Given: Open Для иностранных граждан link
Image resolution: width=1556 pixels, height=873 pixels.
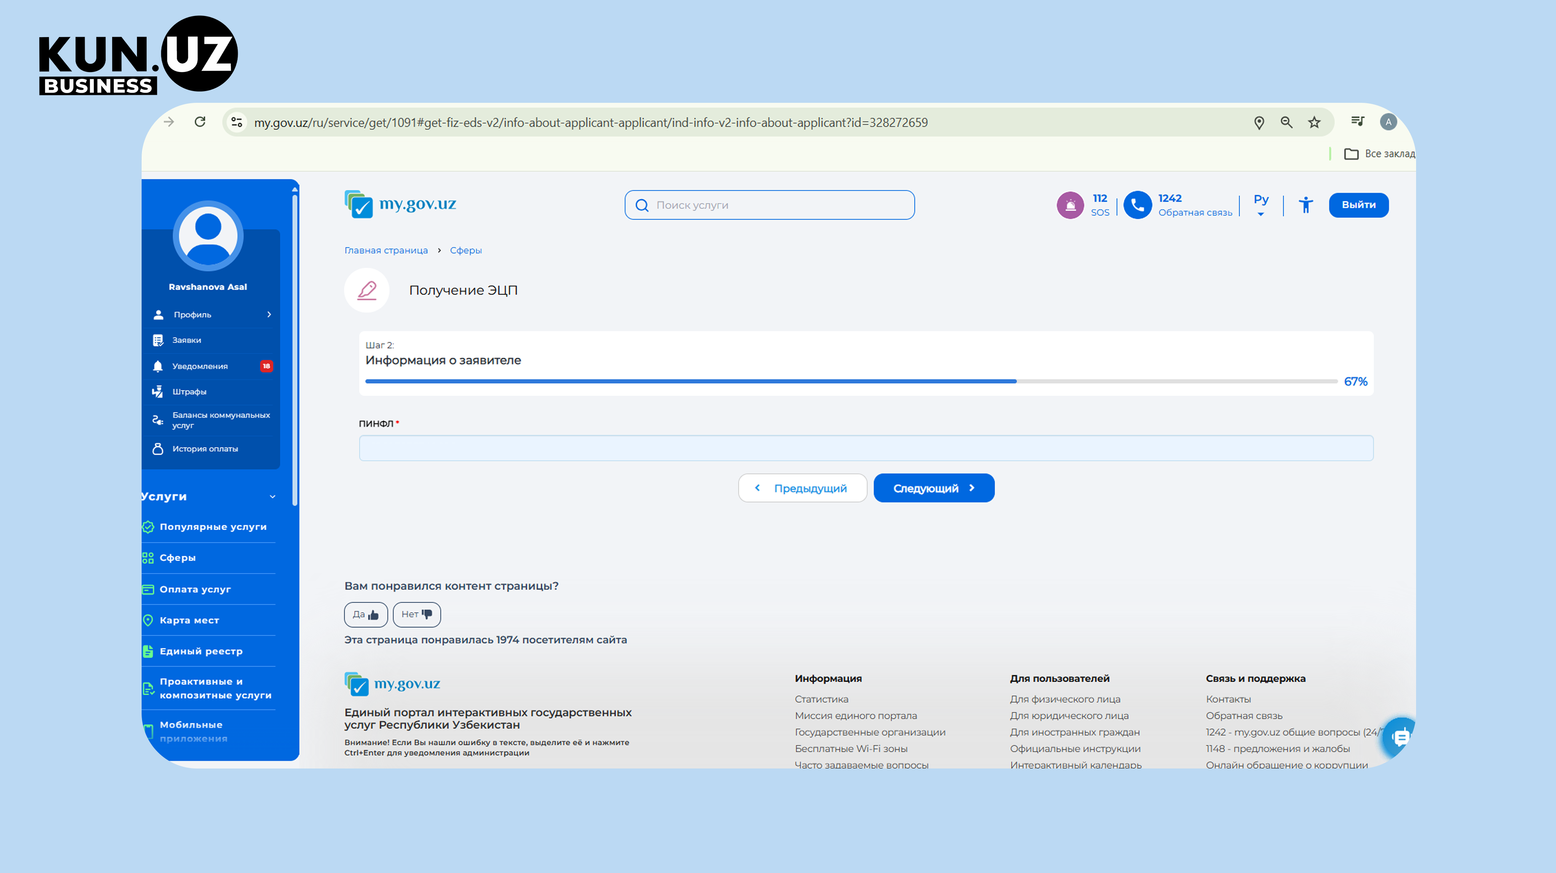Looking at the screenshot, I should click(x=1075, y=732).
